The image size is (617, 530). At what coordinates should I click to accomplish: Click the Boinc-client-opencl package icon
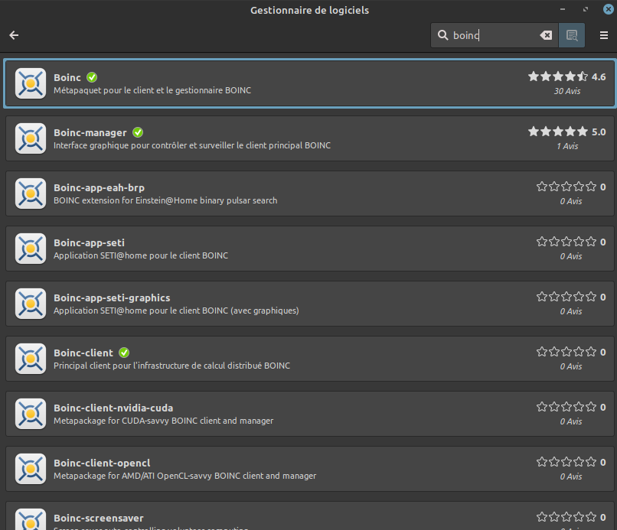click(31, 469)
